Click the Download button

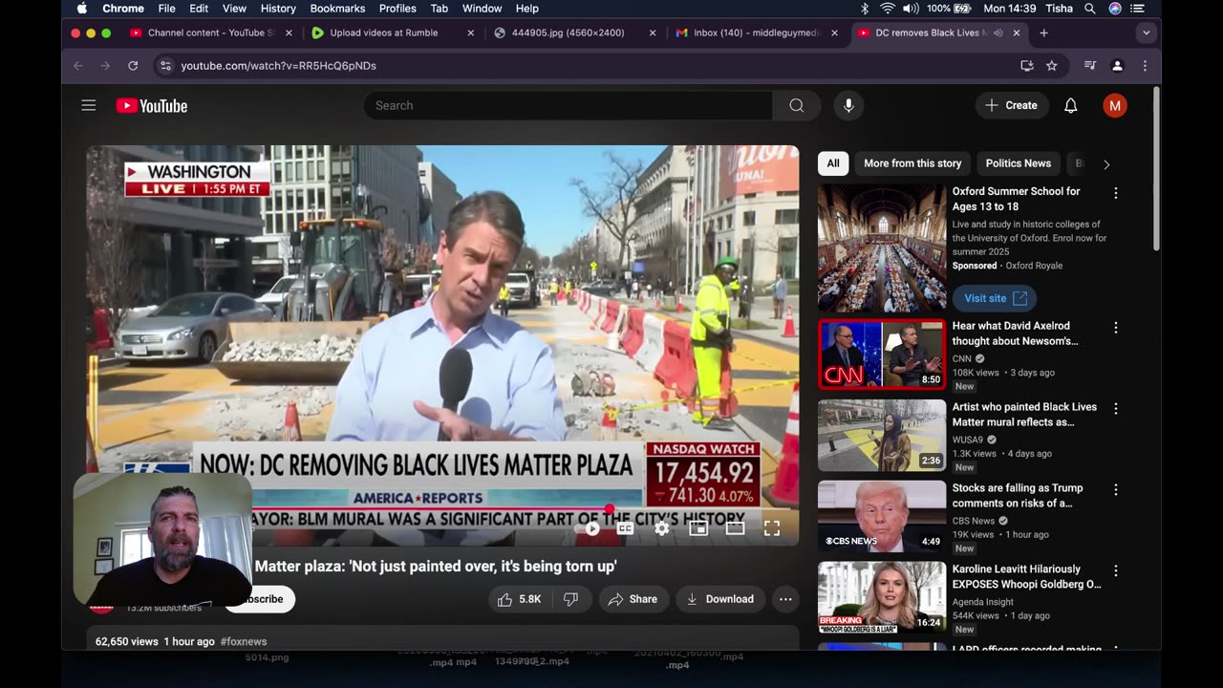pyautogui.click(x=720, y=599)
